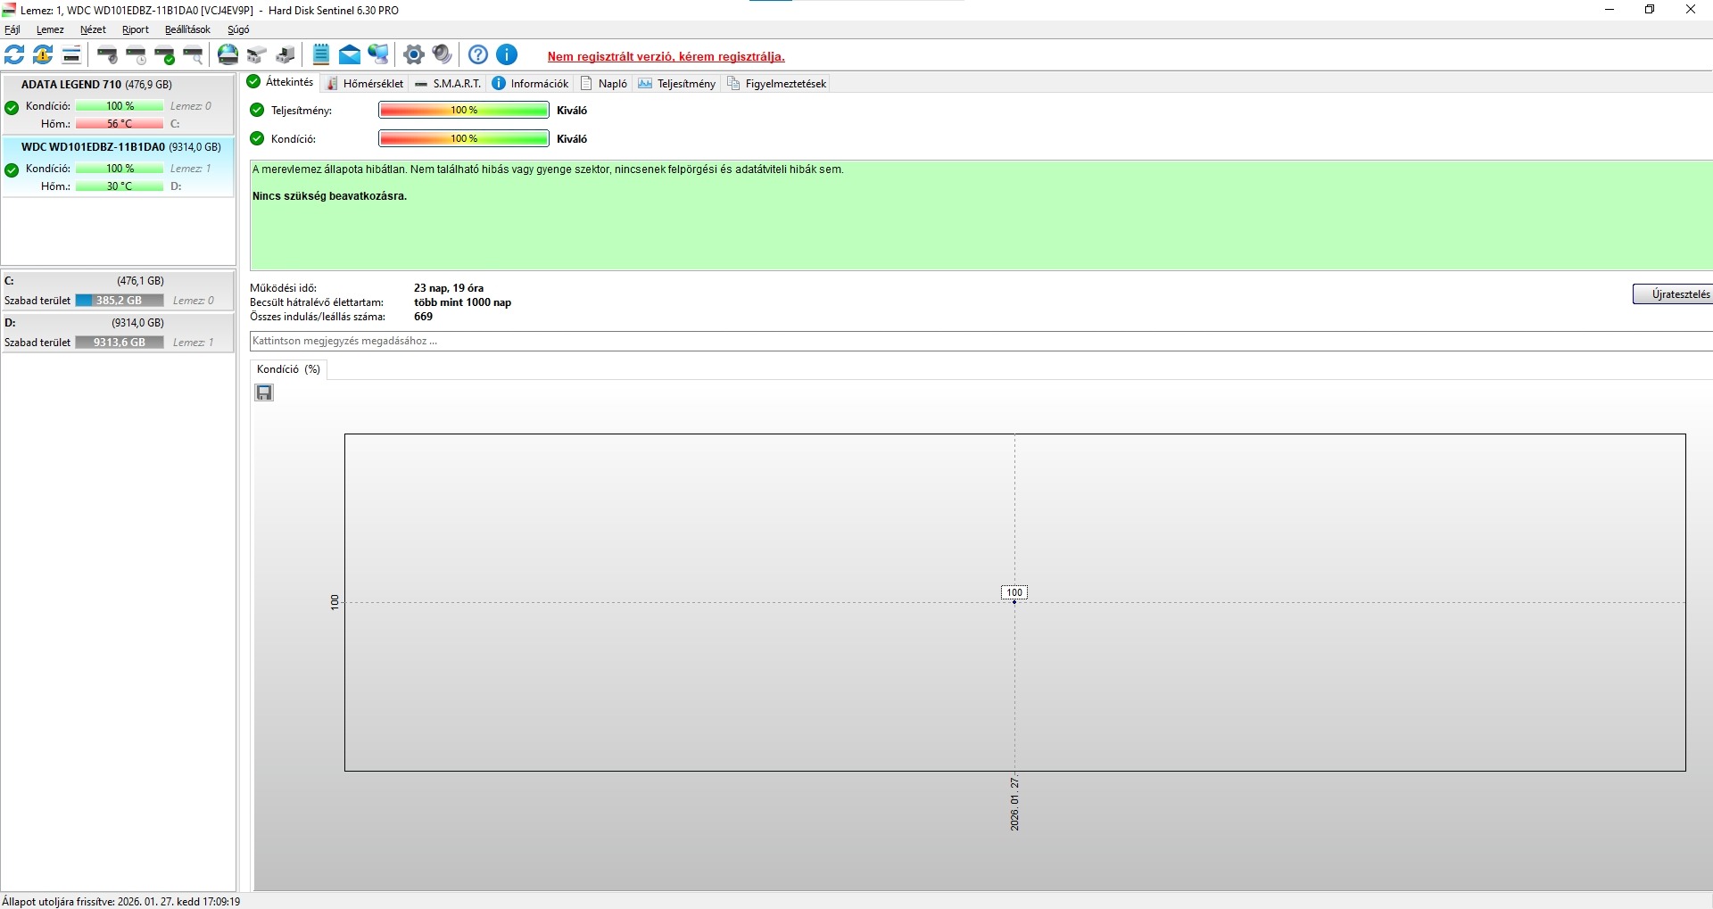Click the 2026. 01. 27 chart date label
The image size is (1713, 909).
[1014, 804]
